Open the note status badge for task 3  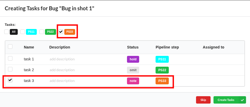click(133, 81)
